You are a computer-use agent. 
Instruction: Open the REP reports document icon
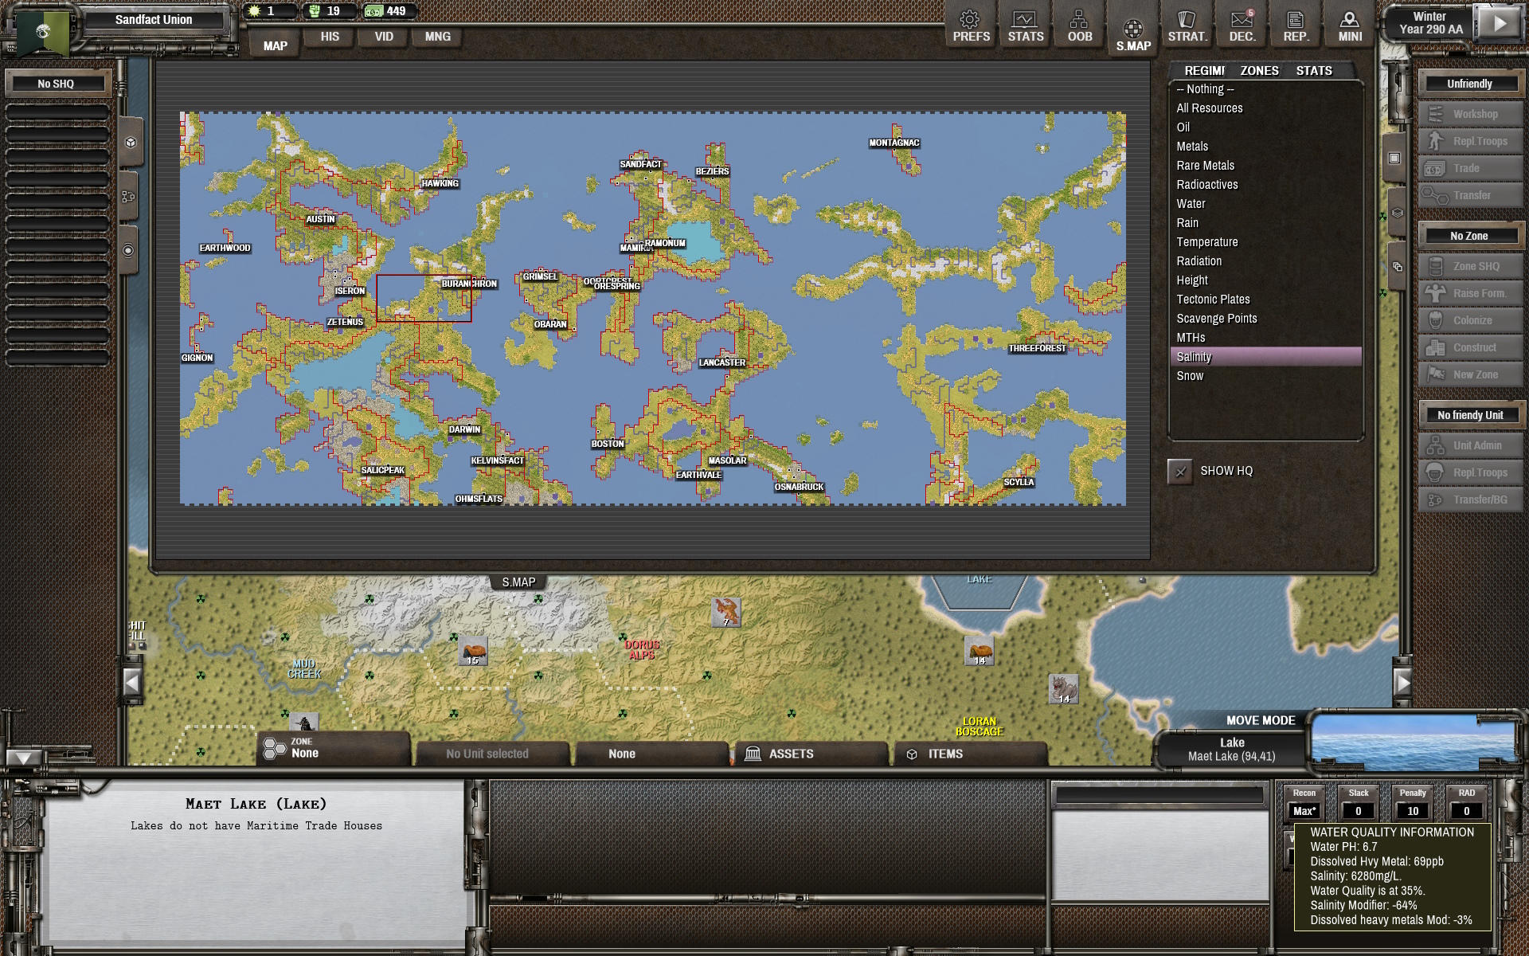click(x=1295, y=24)
